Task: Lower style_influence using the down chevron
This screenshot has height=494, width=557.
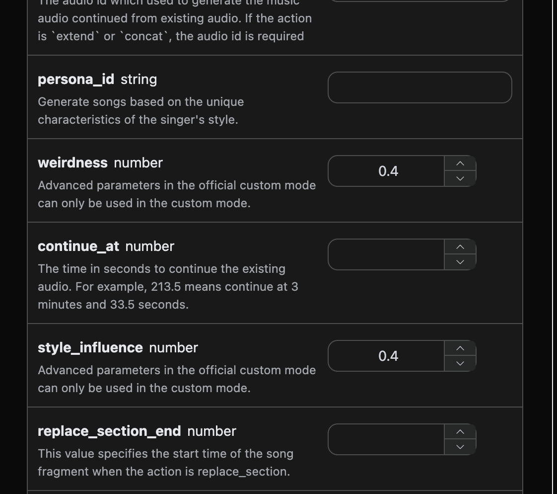Action: tap(460, 363)
